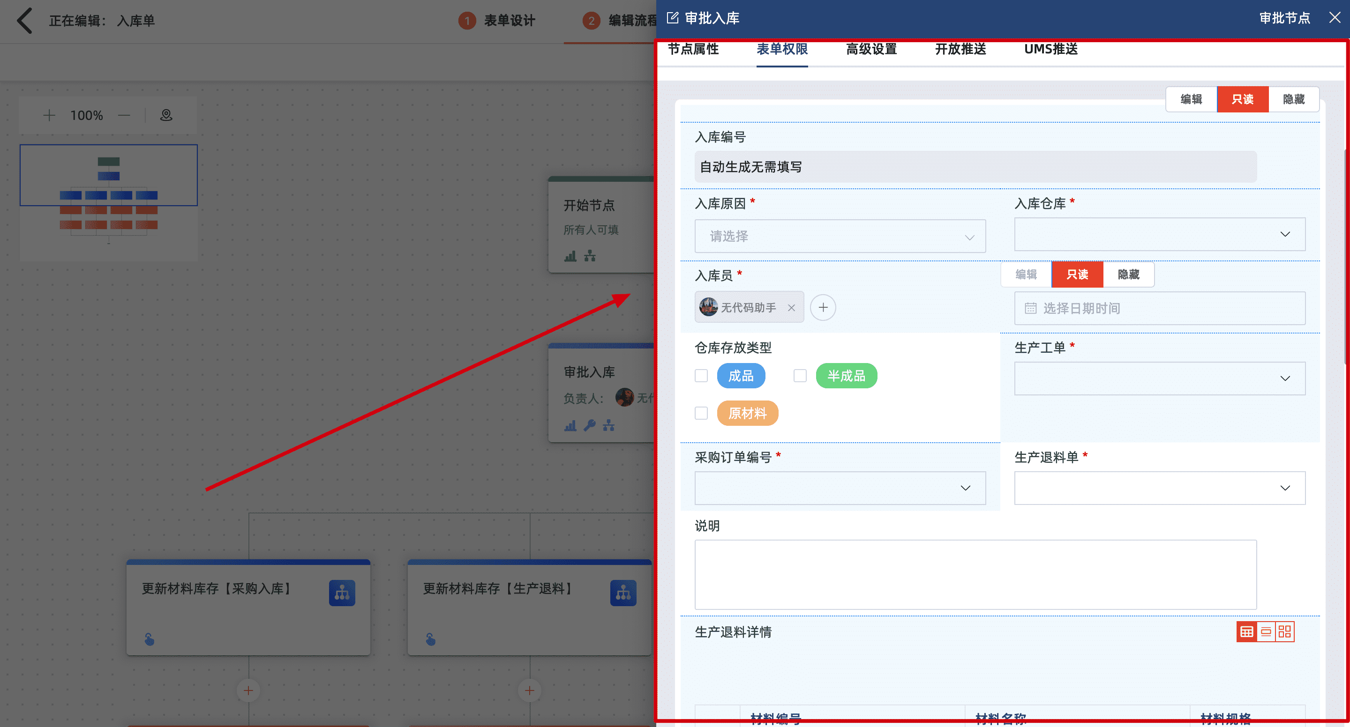Remove 无代码助手 tag with its X icon
1350x727 pixels.
[x=791, y=308]
